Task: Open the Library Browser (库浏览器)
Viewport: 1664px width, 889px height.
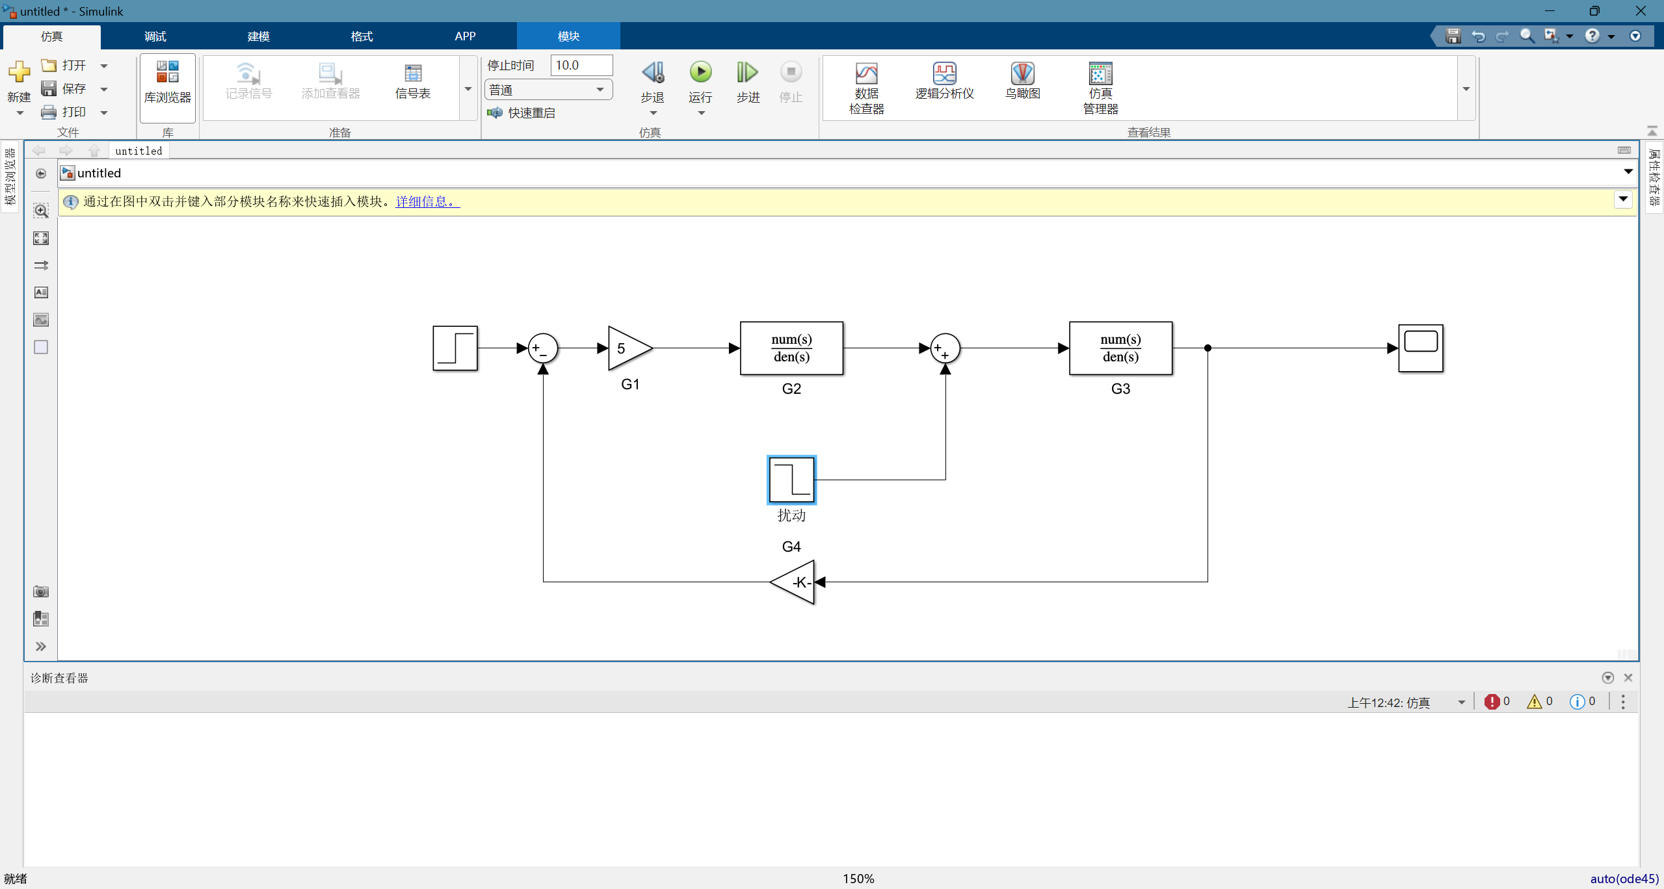Action: coord(167,83)
